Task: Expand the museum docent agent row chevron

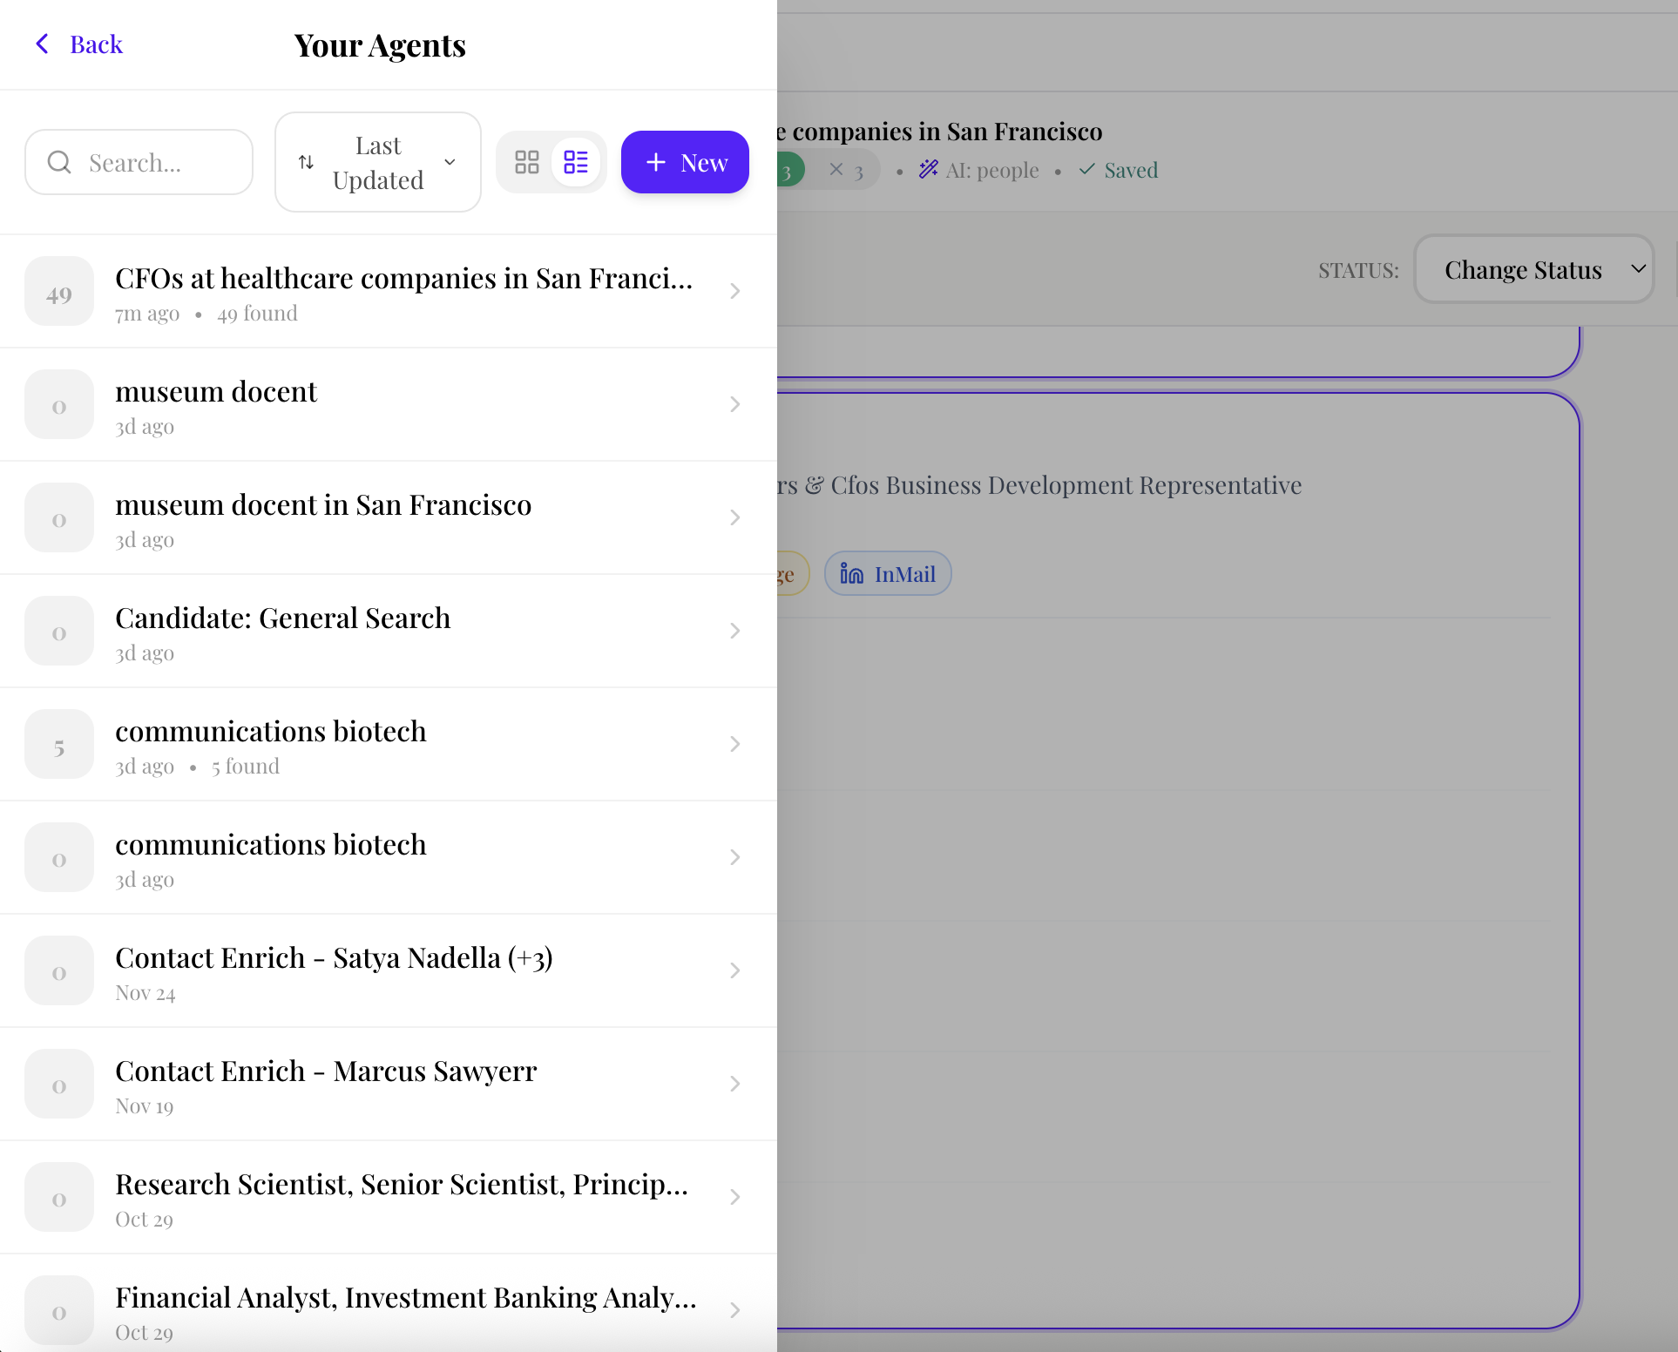Action: coord(734,404)
